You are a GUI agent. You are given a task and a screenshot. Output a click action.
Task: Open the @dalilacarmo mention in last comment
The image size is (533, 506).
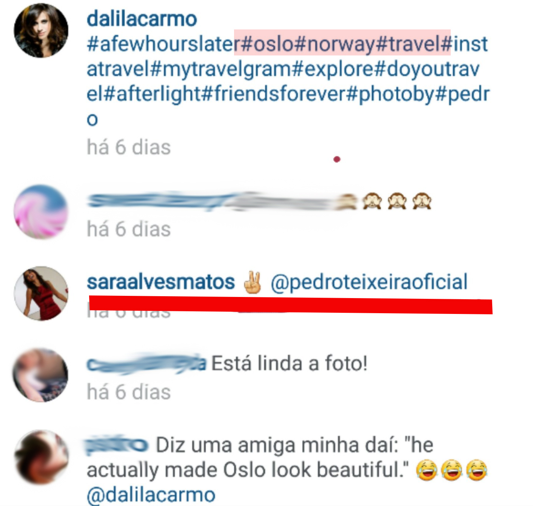pos(151,495)
